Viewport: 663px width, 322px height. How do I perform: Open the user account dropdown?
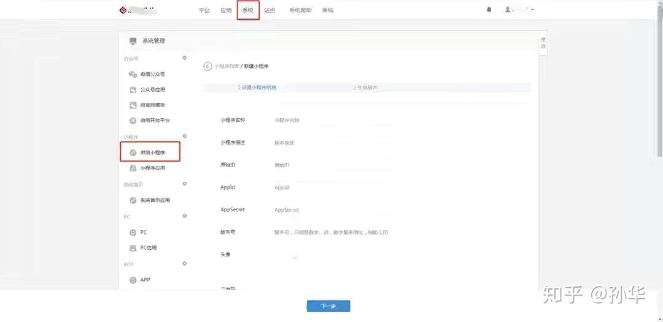pos(519,10)
